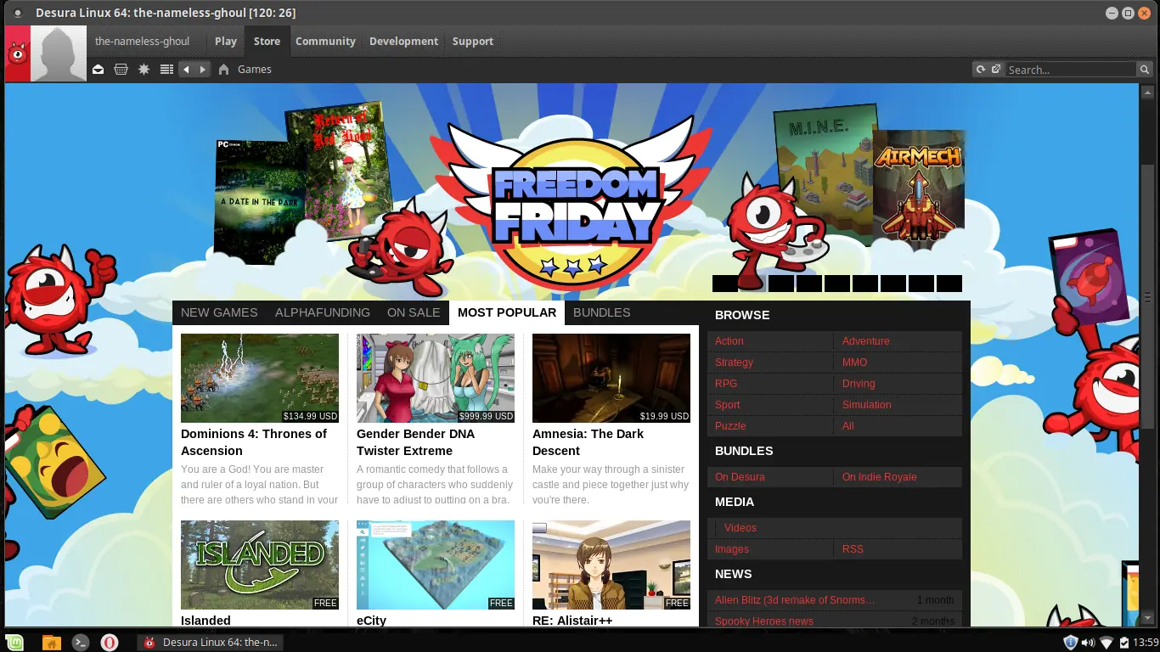Click the the-nameless-ghoul username

click(143, 41)
